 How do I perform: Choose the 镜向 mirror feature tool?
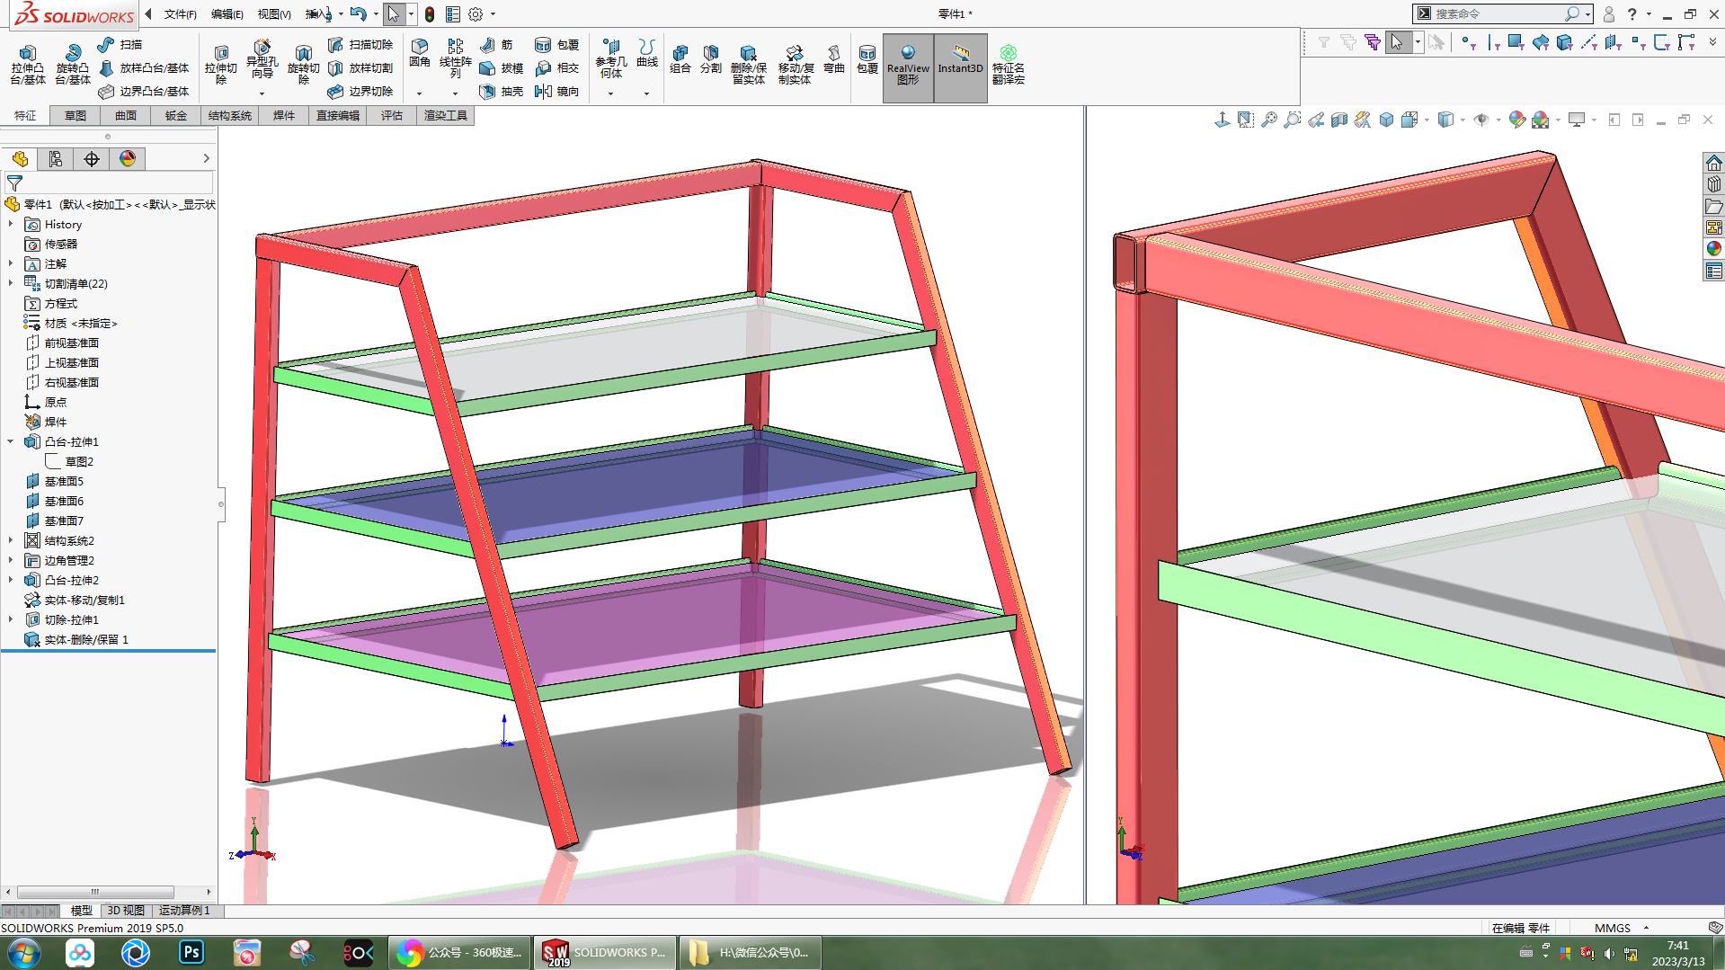557,92
